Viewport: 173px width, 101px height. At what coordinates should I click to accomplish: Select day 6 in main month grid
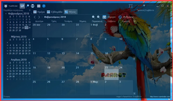tap(68, 45)
